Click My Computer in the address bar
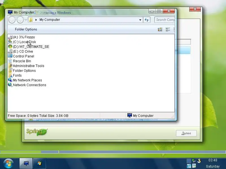This screenshot has width=226, height=169. coord(50,20)
